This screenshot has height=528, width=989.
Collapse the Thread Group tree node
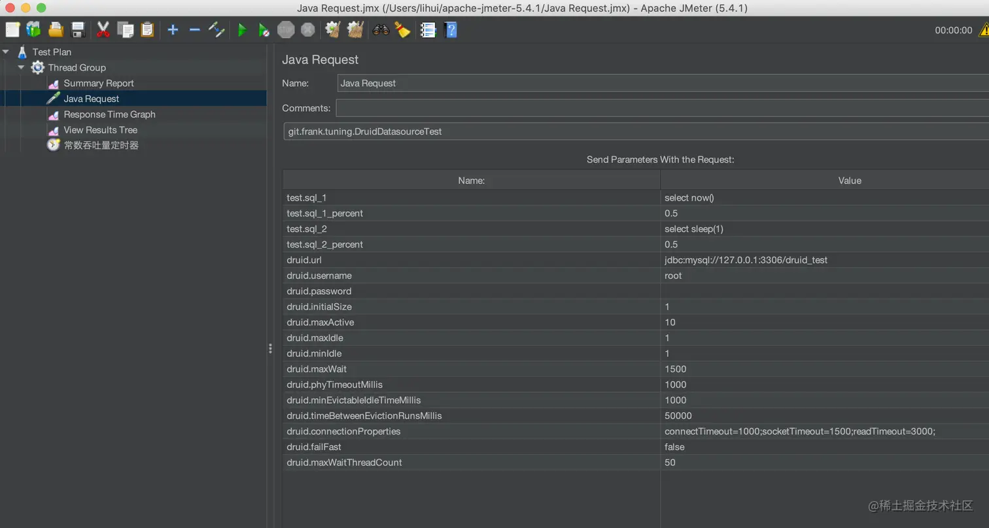point(21,67)
